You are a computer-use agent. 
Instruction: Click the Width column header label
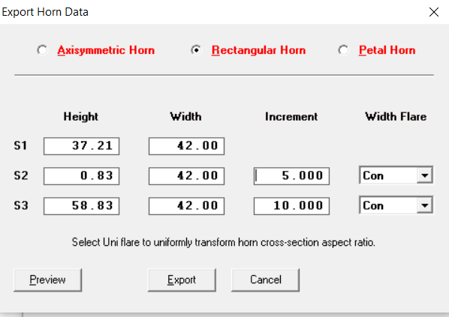click(185, 117)
